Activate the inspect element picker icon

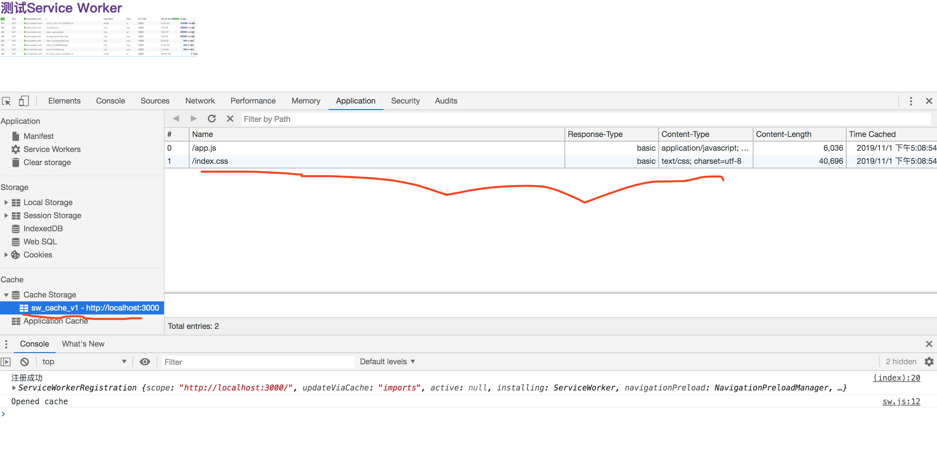pos(6,101)
